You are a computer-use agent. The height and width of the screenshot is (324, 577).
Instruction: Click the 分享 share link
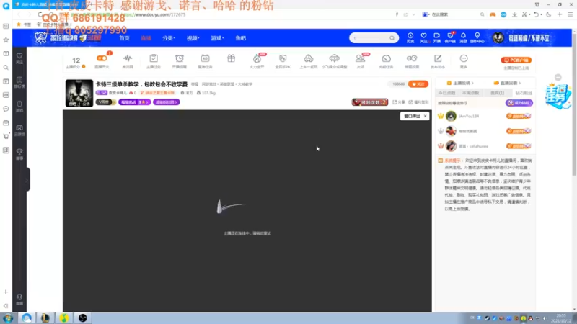point(399,102)
